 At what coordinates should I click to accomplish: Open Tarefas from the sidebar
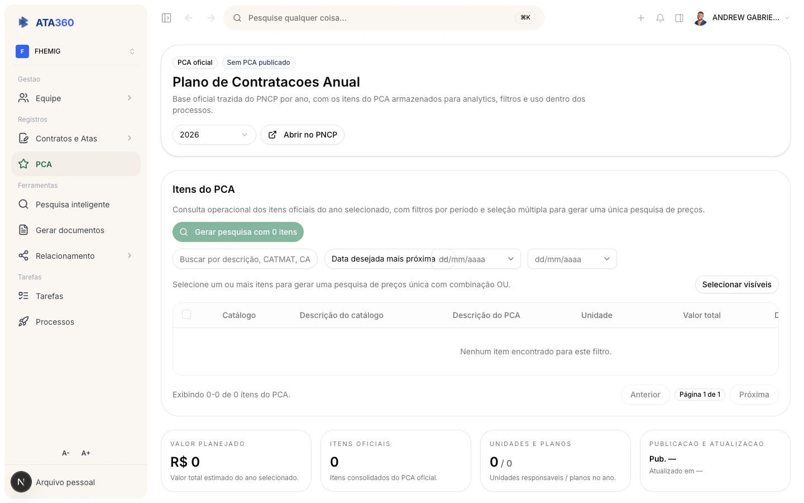(49, 296)
